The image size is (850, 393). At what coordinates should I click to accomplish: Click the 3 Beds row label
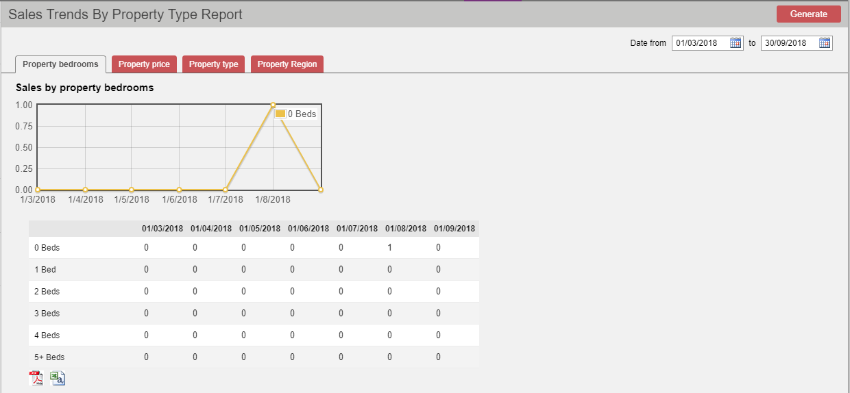click(47, 314)
